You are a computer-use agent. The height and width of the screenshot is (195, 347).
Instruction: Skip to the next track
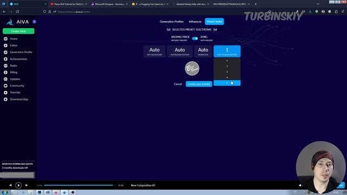[27, 185]
